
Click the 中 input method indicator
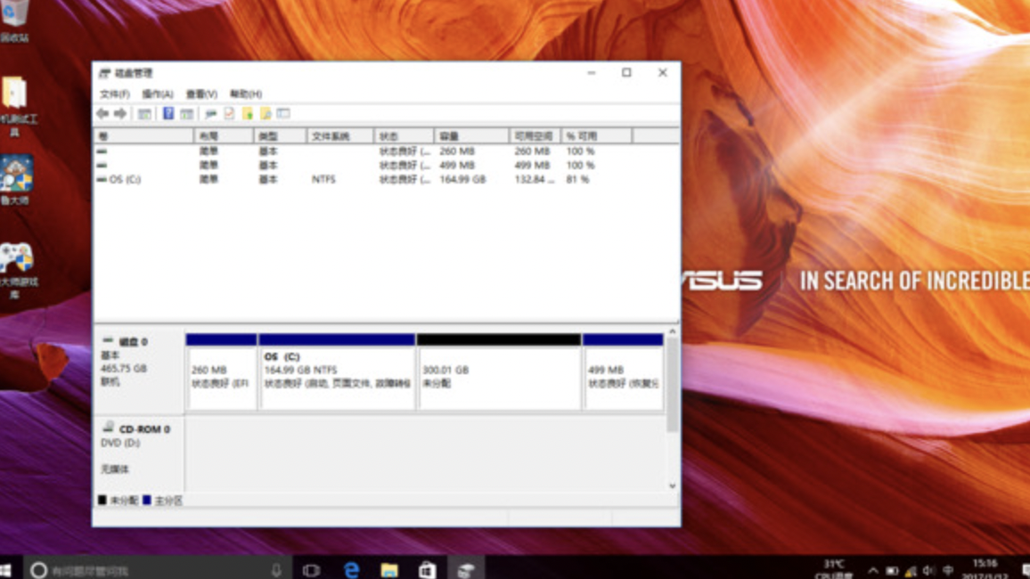tap(948, 570)
